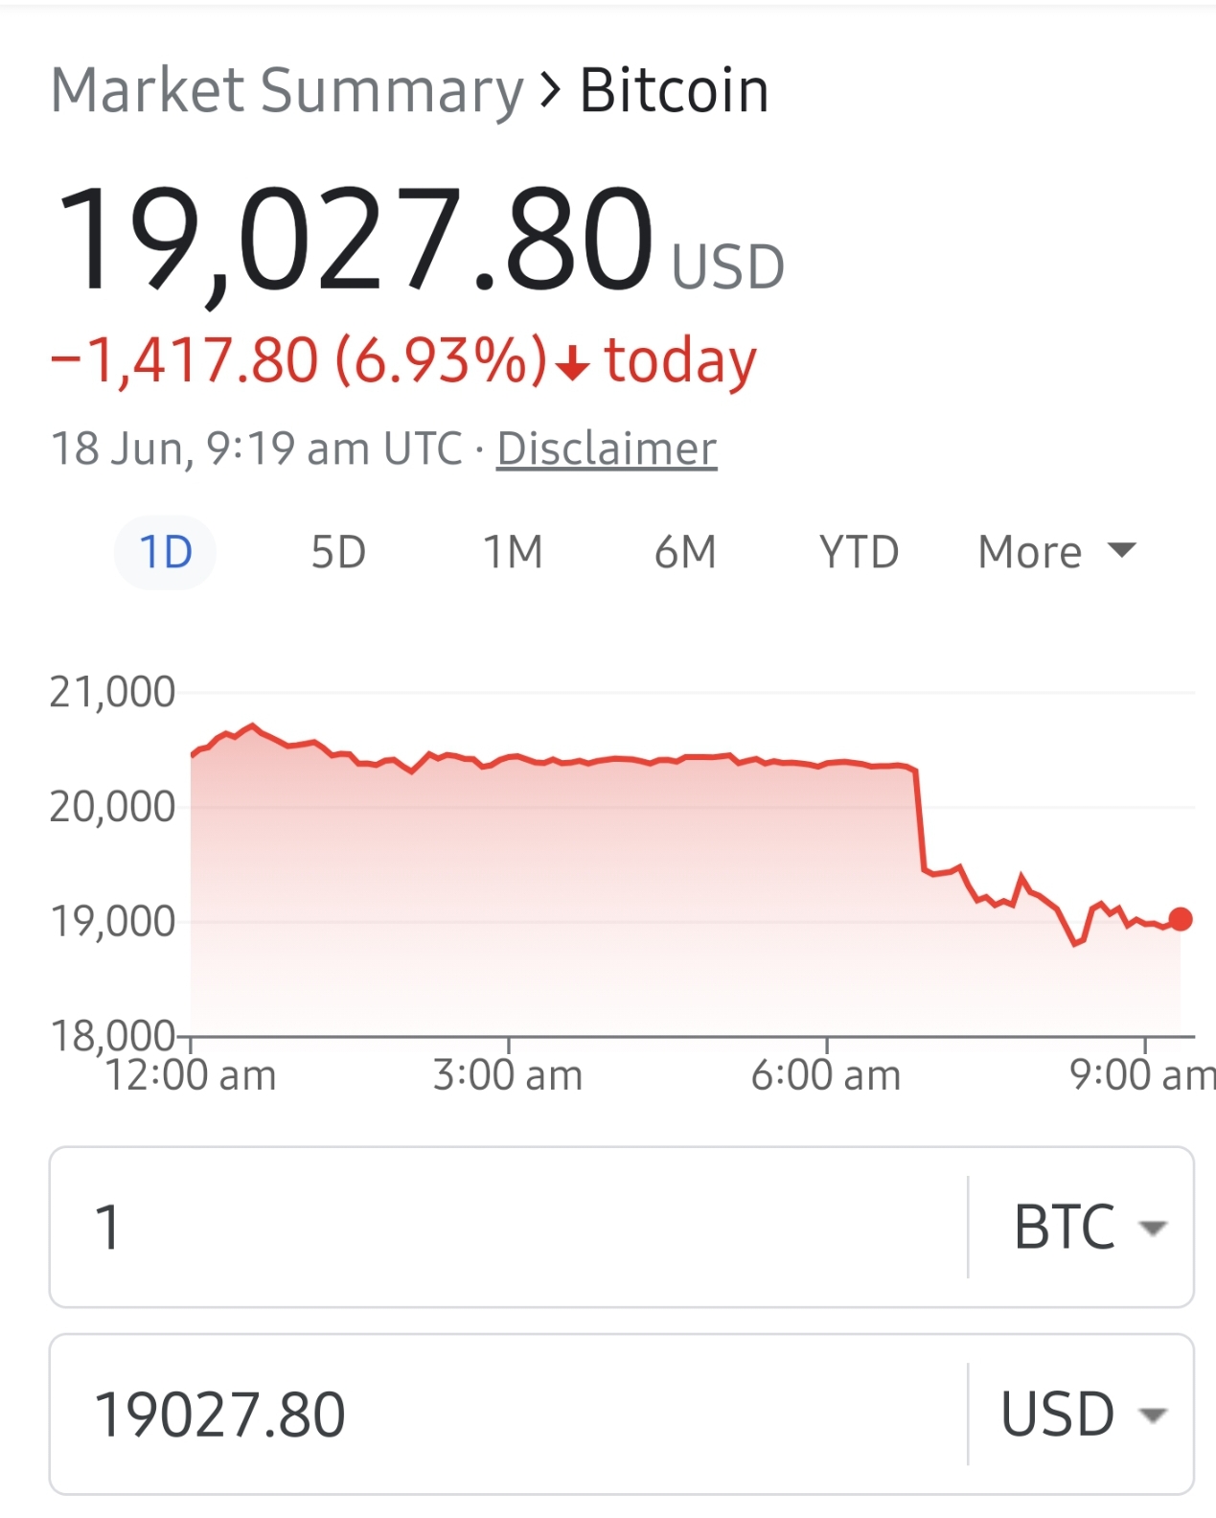
Task: Click the USD amount field showing 19027.80
Action: (x=508, y=1414)
